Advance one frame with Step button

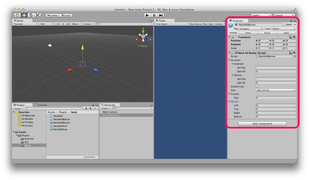[161, 15]
